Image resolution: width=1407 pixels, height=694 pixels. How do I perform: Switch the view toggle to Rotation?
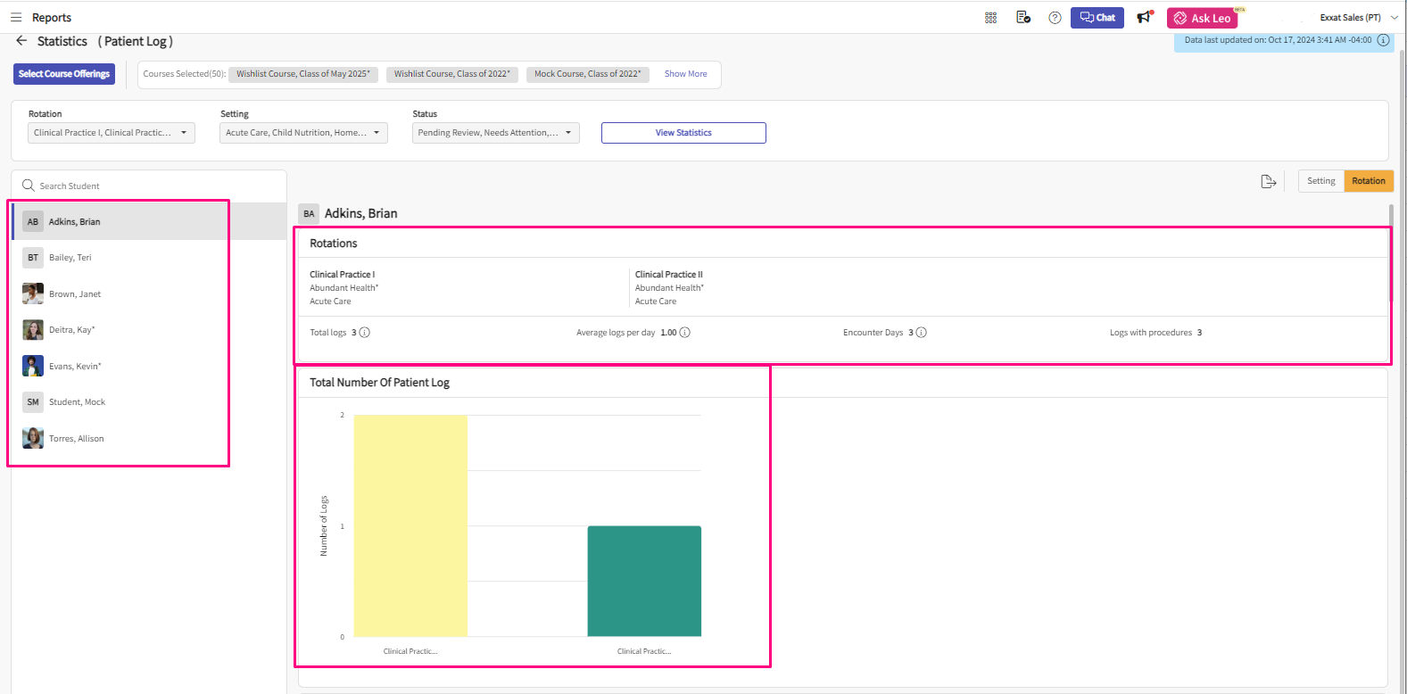point(1368,181)
